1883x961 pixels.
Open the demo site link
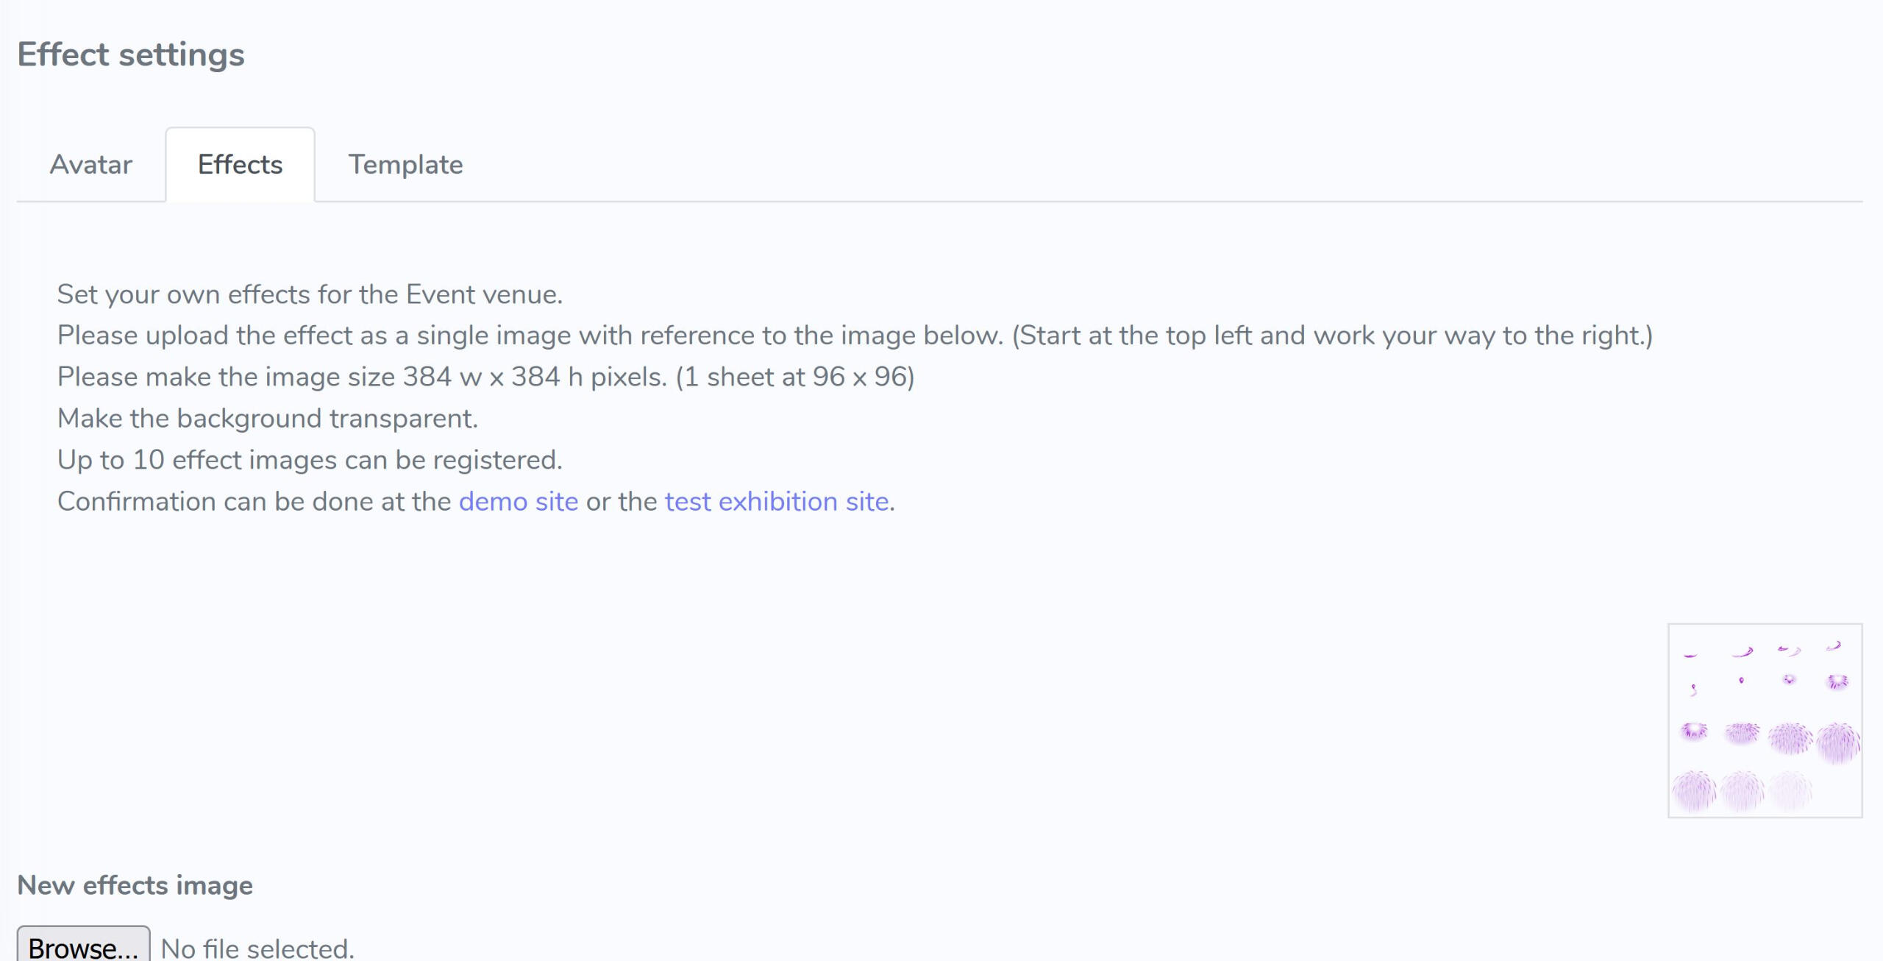pyautogui.click(x=518, y=501)
